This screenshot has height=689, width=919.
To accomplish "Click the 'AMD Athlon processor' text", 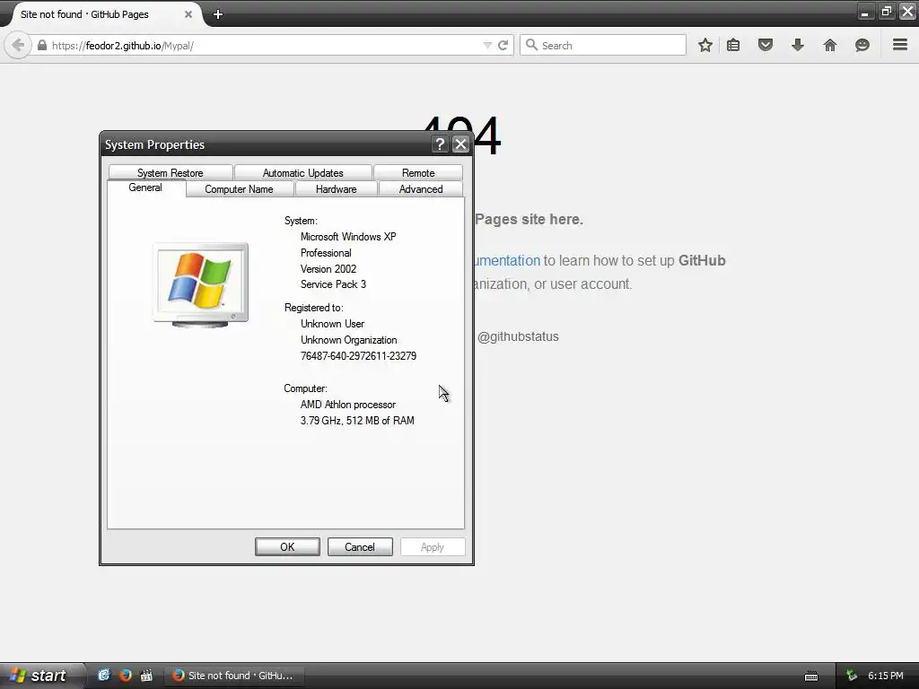I will tap(347, 405).
